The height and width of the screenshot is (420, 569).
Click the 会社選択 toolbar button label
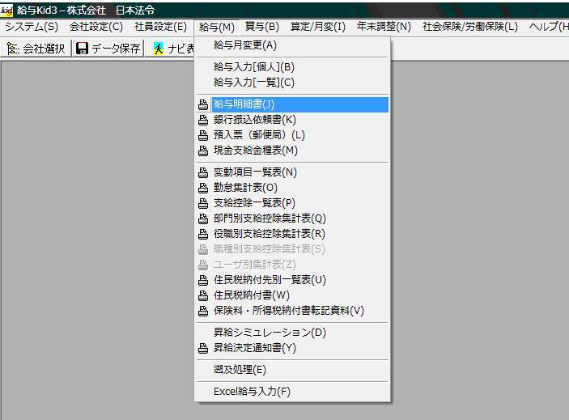[x=44, y=49]
